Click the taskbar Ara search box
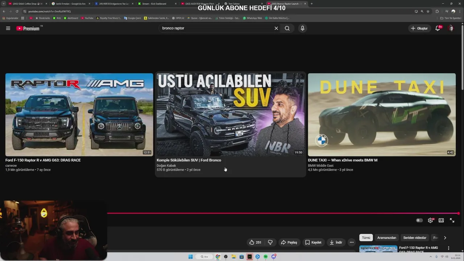The width and height of the screenshot is (464, 261). click(205, 257)
